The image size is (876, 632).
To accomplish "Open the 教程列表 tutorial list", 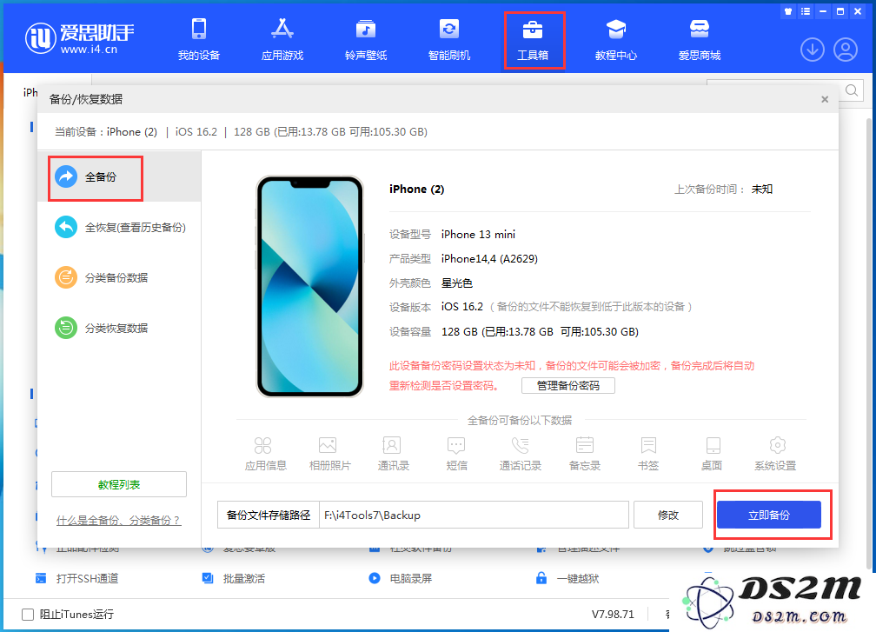I will tap(119, 484).
